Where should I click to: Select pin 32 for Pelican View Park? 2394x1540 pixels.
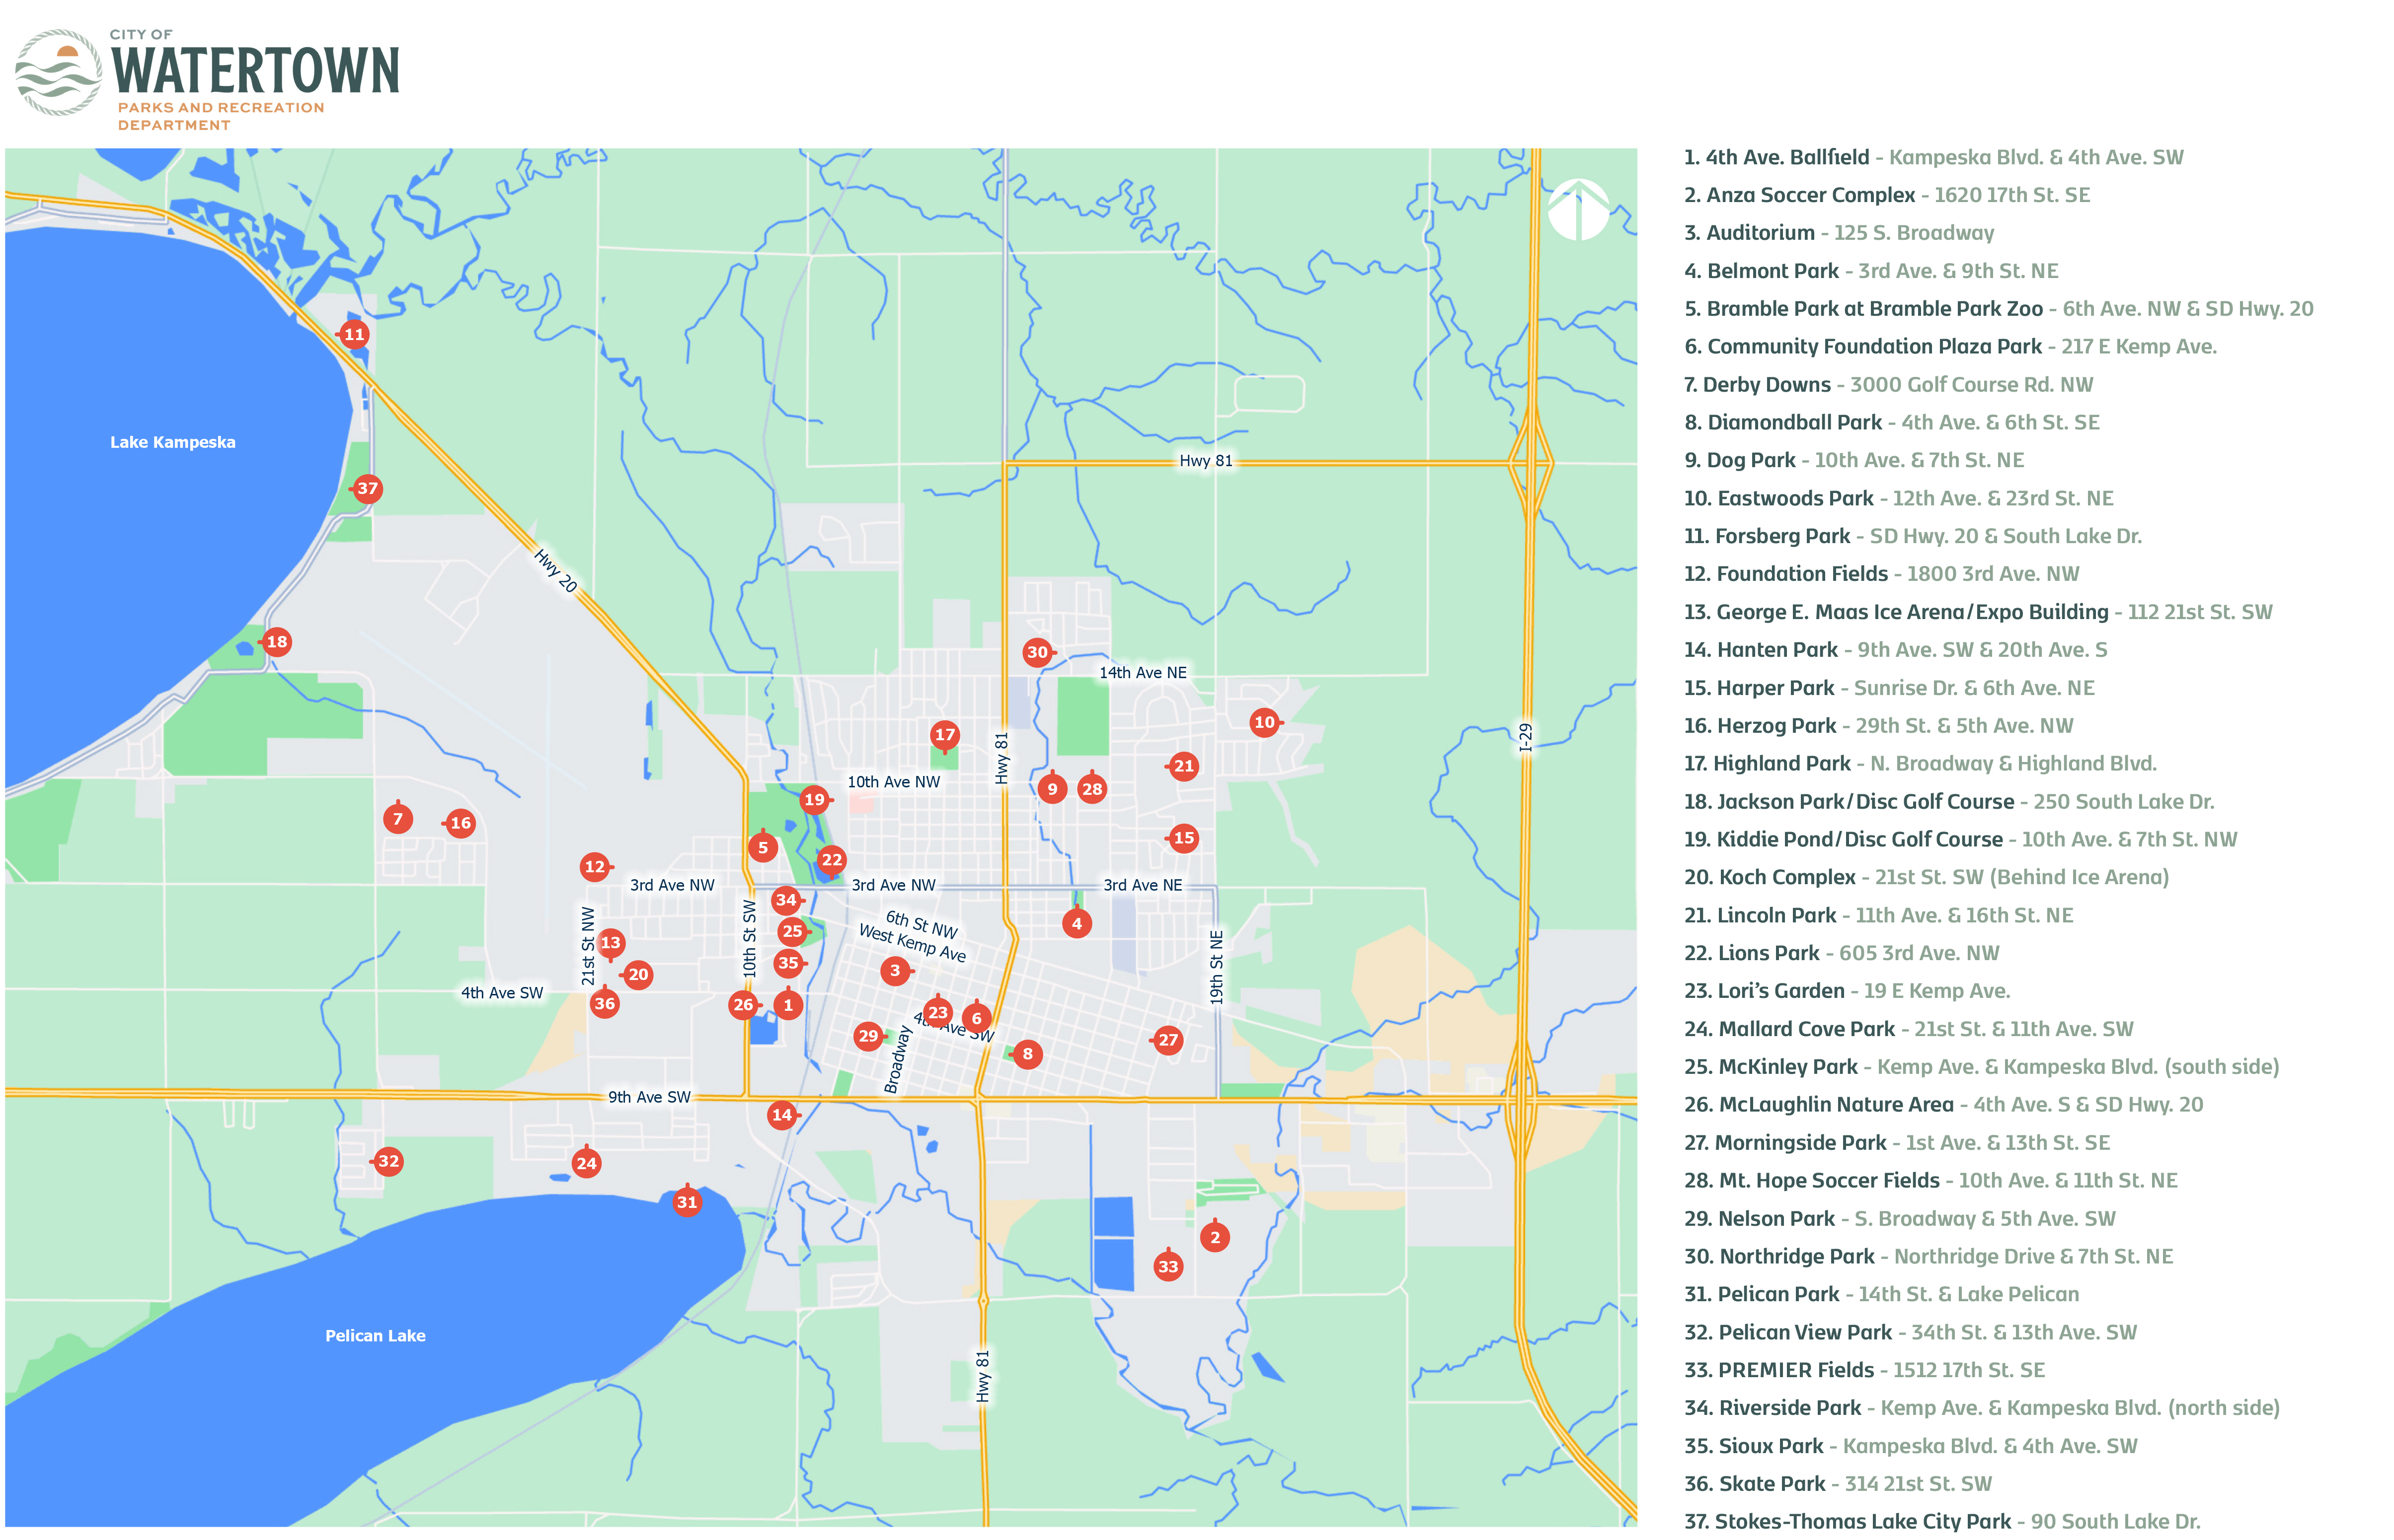[x=388, y=1161]
